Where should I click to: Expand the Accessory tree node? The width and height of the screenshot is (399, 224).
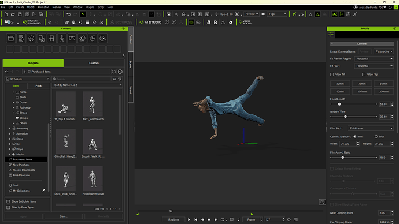10,128
